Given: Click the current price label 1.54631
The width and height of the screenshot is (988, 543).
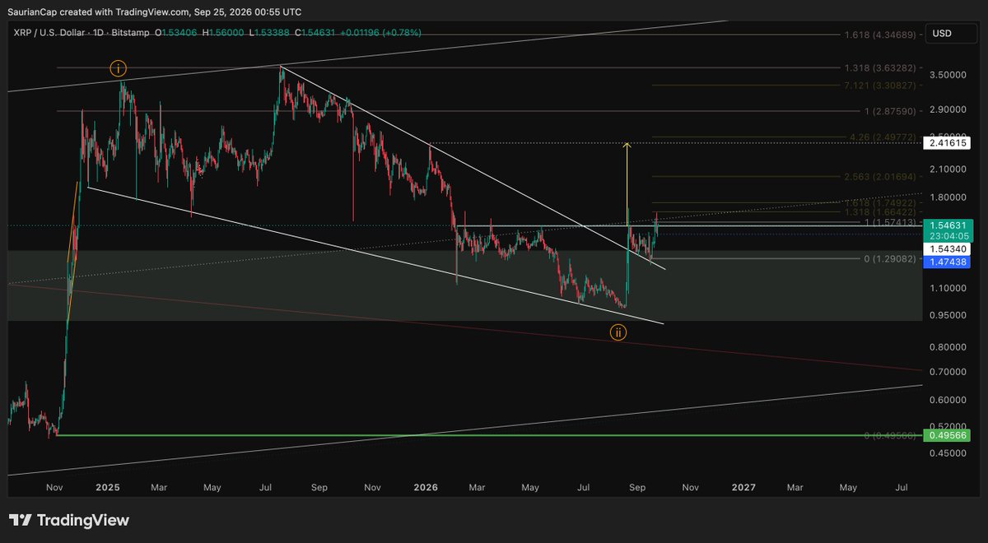Looking at the screenshot, I should 948,224.
